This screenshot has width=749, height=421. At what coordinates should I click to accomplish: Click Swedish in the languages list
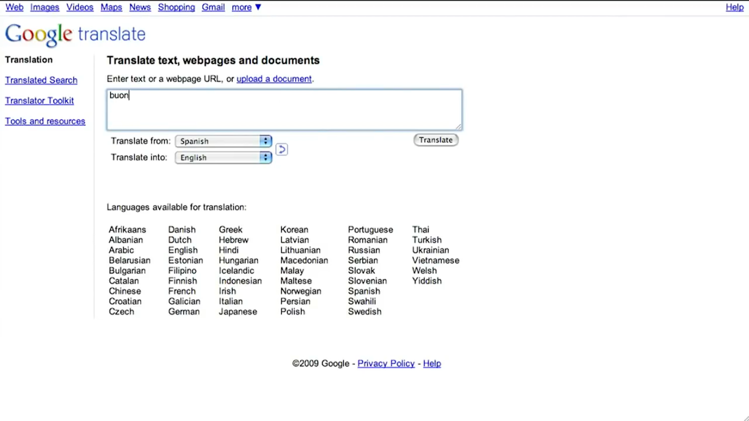tap(365, 311)
